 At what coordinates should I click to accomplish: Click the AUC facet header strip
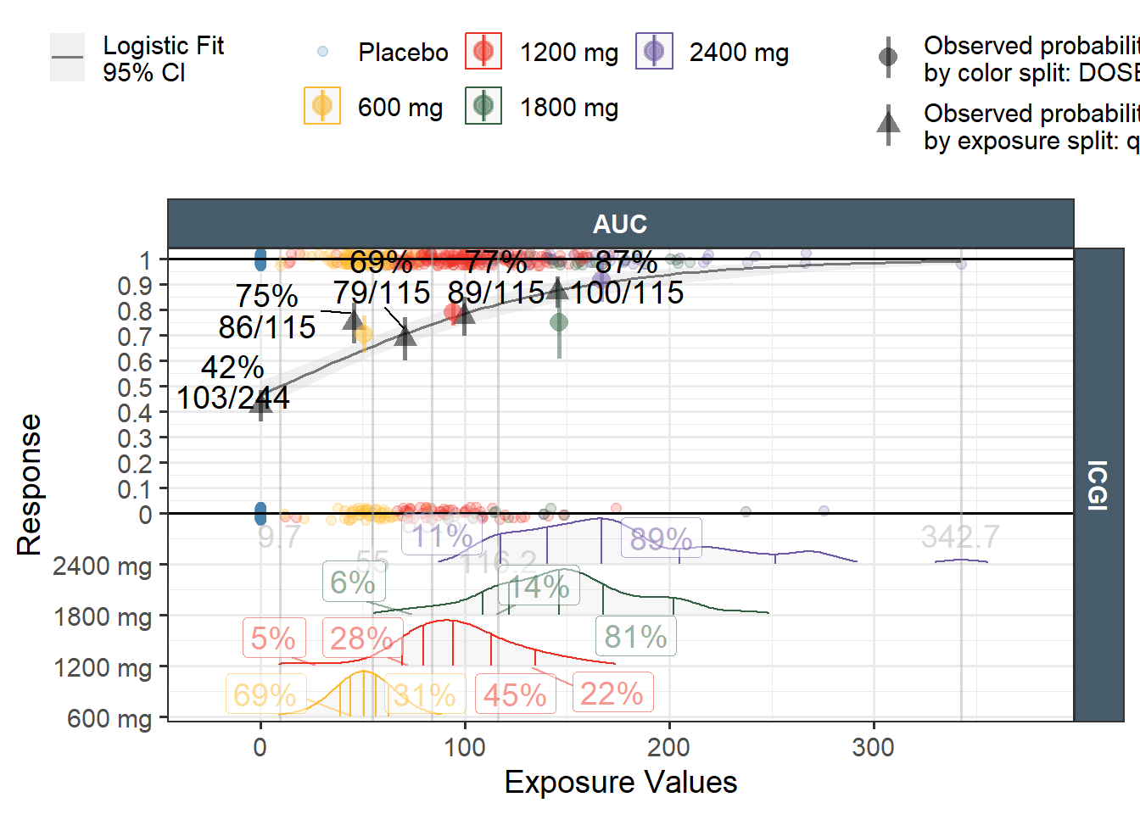pyautogui.click(x=620, y=224)
